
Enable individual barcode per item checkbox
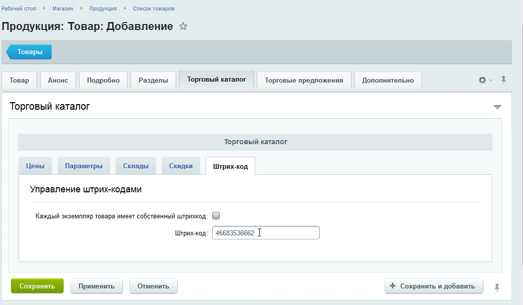click(x=216, y=216)
